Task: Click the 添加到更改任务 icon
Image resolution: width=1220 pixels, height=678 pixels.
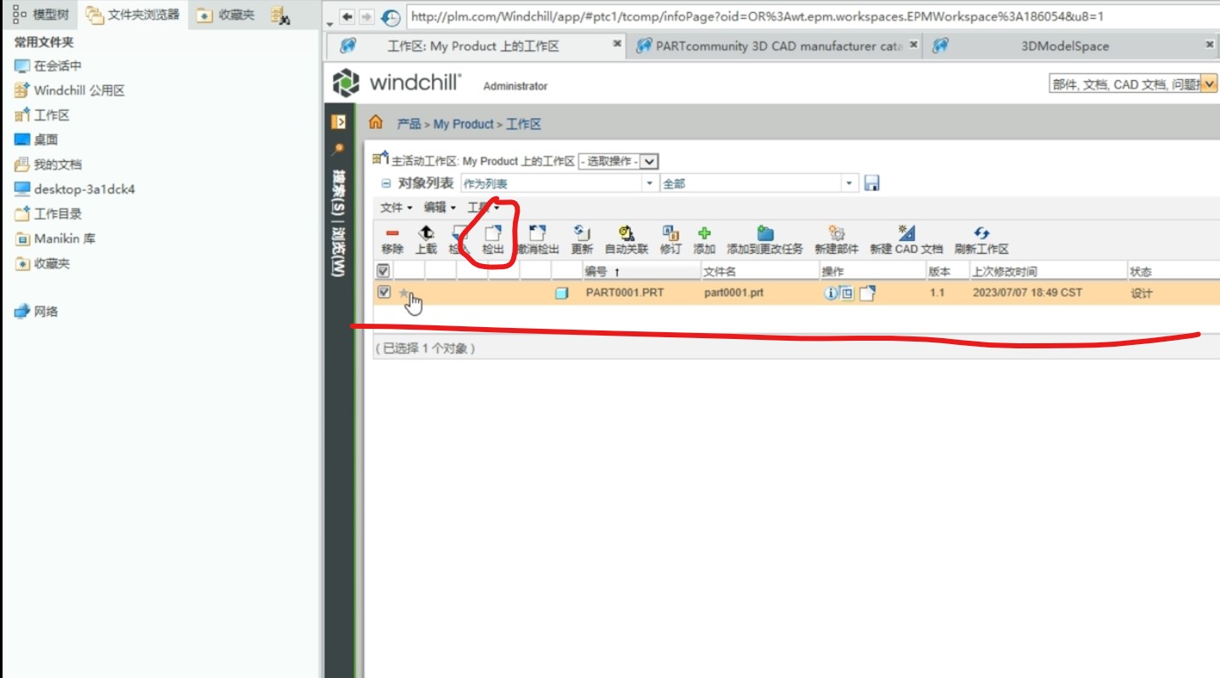Action: (765, 233)
